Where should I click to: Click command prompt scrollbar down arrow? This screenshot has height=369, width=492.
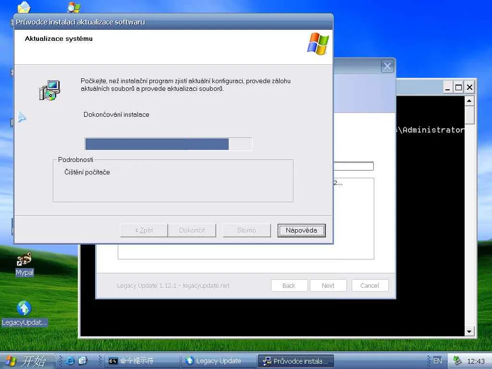click(469, 332)
